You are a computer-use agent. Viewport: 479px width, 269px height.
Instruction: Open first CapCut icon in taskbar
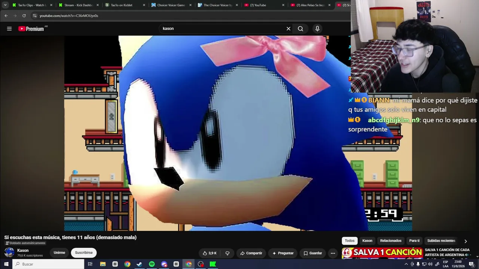pos(115,264)
